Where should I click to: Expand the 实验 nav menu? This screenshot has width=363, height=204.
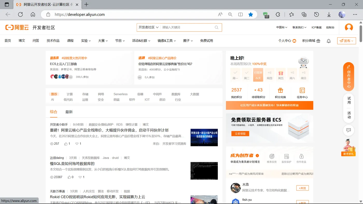86,41
